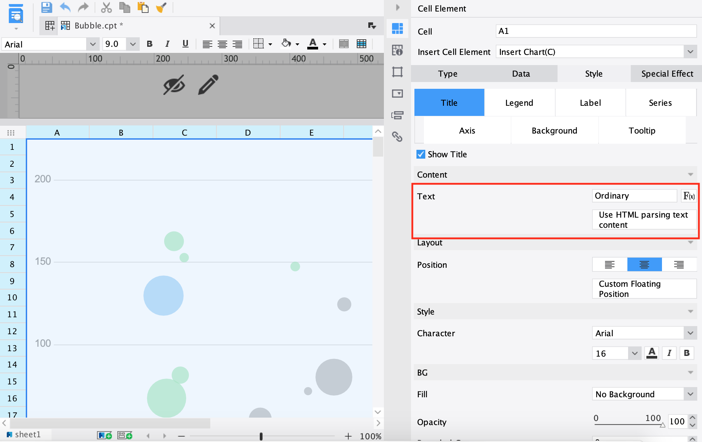Image resolution: width=702 pixels, height=442 pixels.
Task: Switch to the Legend tab
Action: (519, 103)
